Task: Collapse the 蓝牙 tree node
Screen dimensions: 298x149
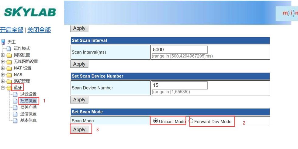Action: click(3, 88)
